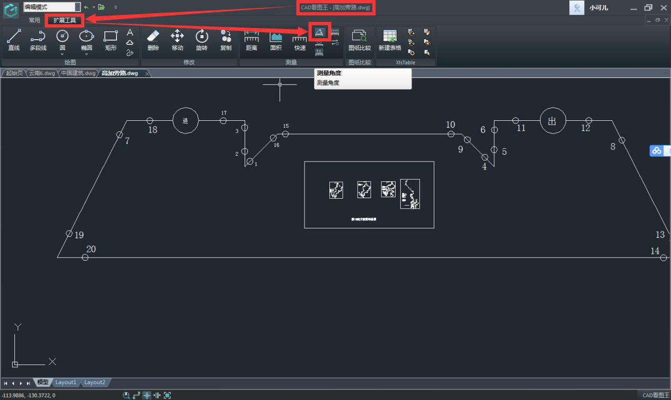Viewport: 671px width, 400px height.
Task: Select the 直线 line drawing tool
Action: pos(14,40)
